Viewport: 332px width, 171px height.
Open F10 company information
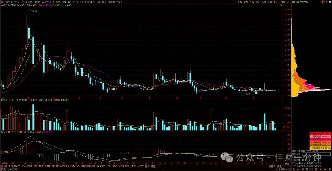pos(270,2)
